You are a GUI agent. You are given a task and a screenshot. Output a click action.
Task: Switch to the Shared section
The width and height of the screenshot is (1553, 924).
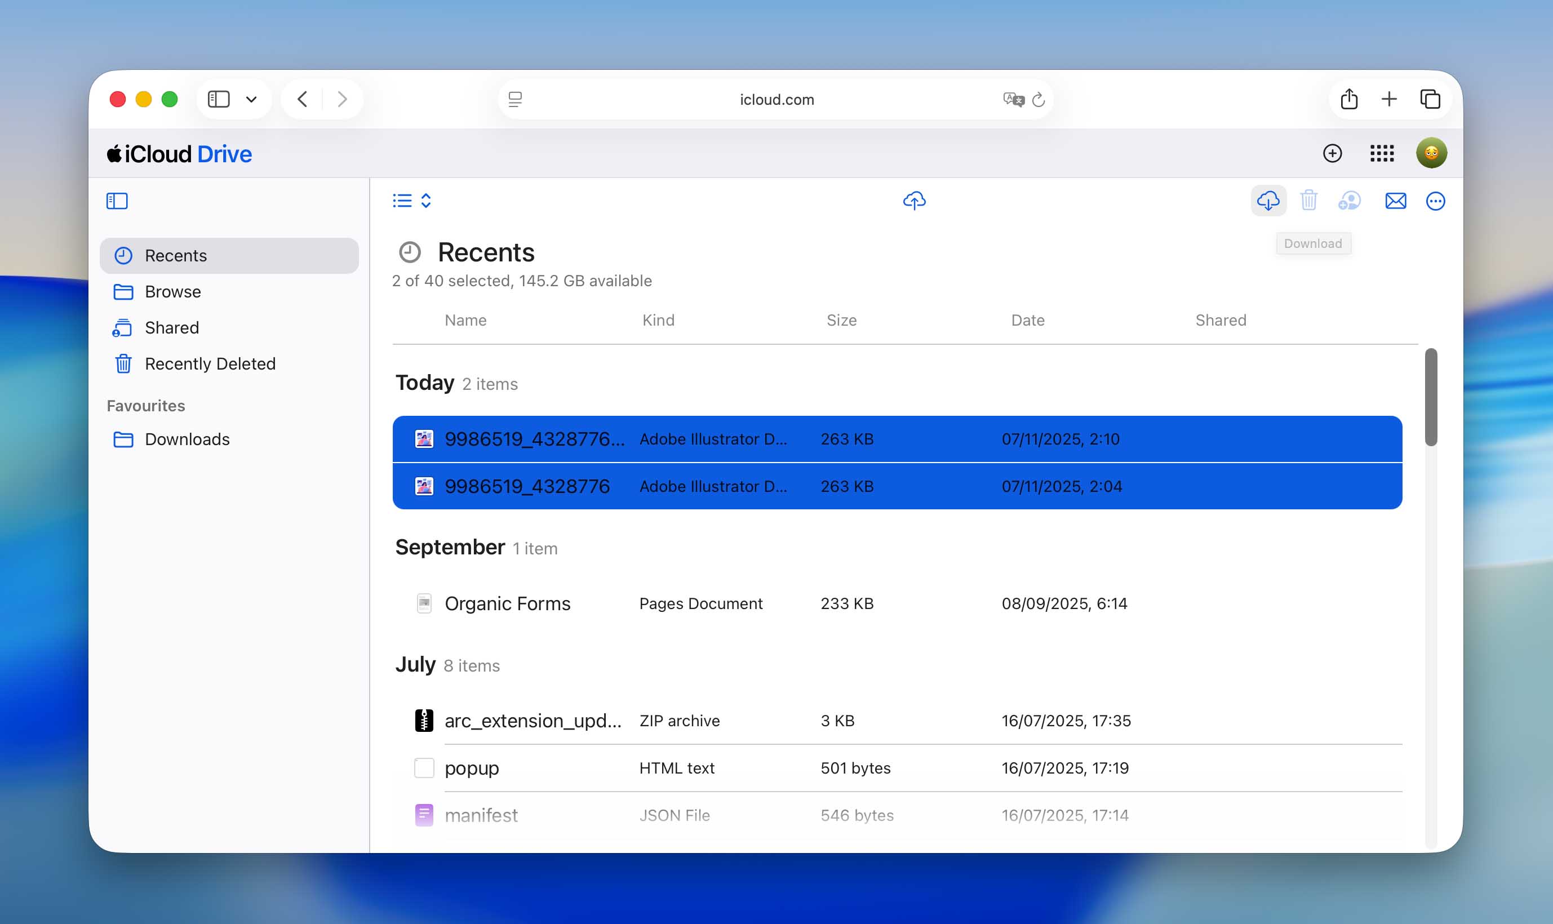click(x=172, y=327)
